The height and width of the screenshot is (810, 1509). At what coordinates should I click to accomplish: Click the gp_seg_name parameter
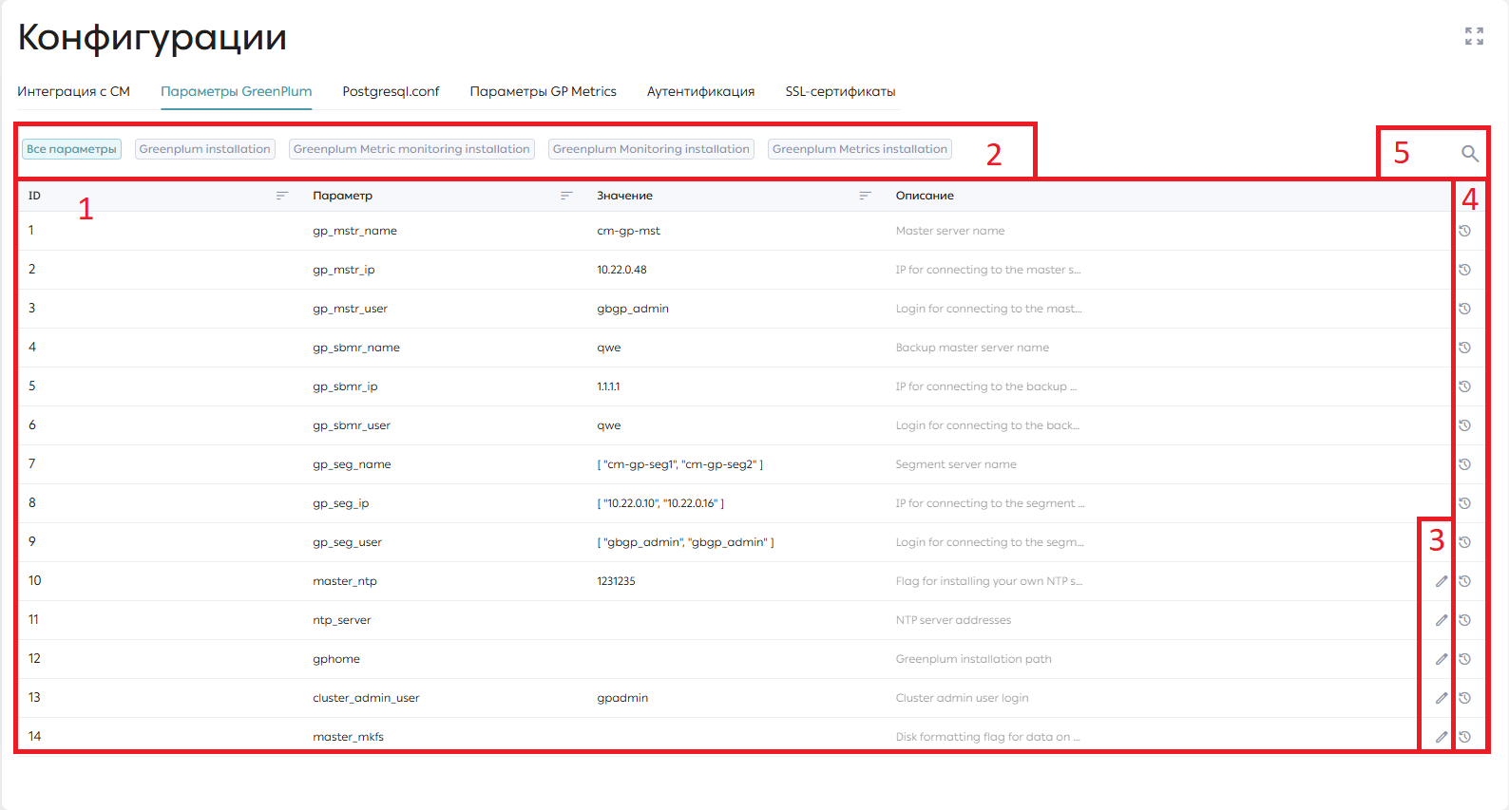[x=352, y=464]
